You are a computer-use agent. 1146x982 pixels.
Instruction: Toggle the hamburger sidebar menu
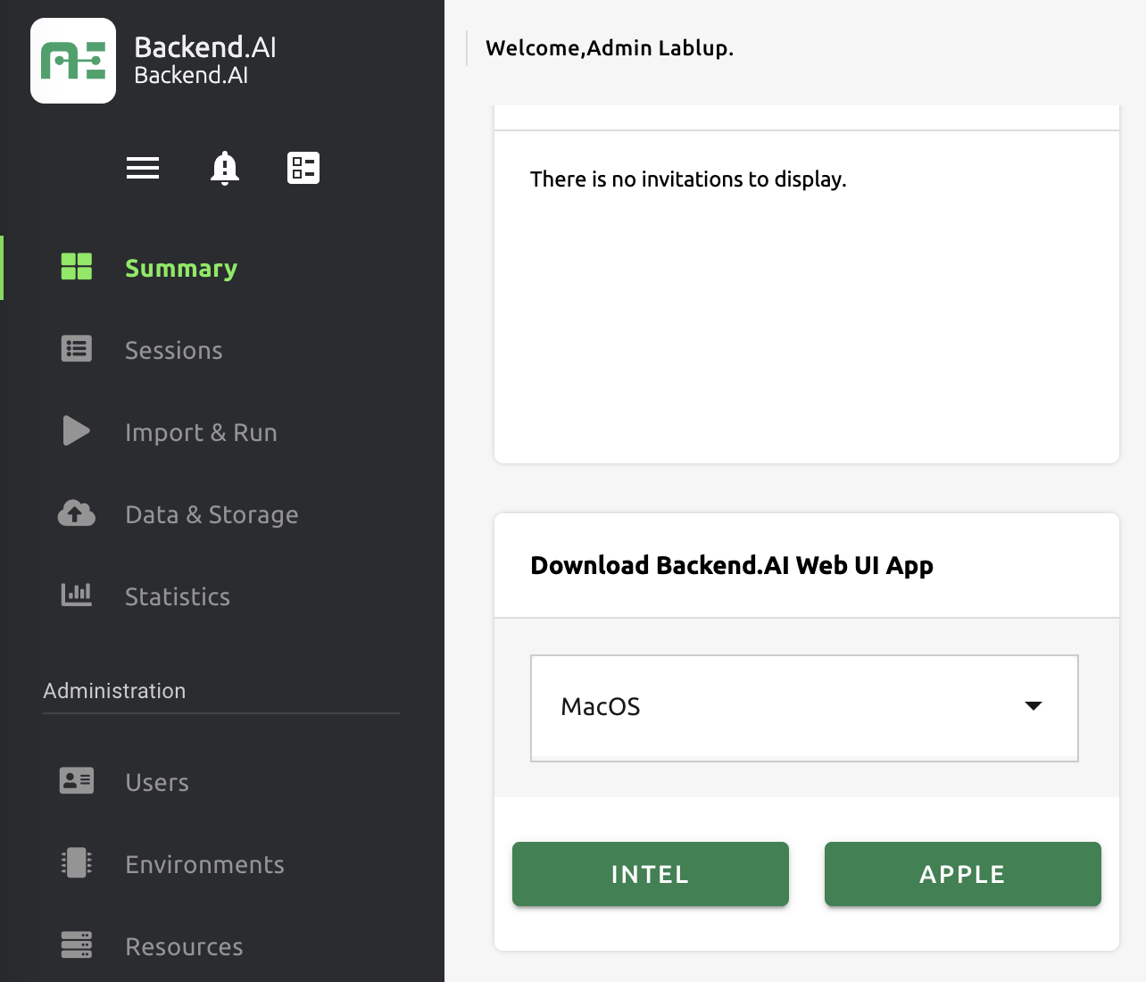(x=143, y=168)
